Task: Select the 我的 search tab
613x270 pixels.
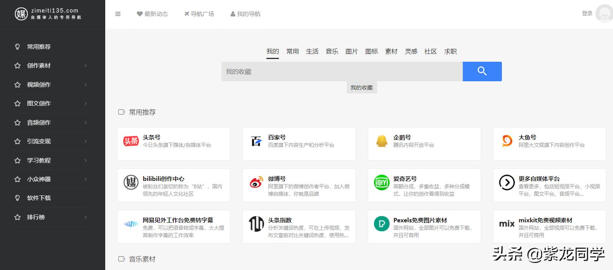Action: [x=273, y=52]
